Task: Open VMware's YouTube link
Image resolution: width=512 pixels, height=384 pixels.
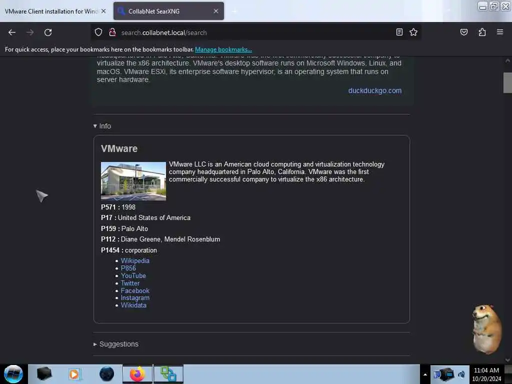Action: (133, 275)
